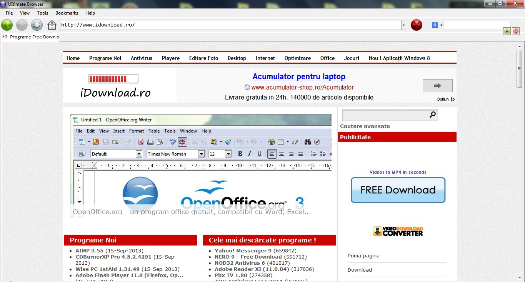Click Cautare avansata link
This screenshot has width=525, height=282.
pyautogui.click(x=365, y=126)
